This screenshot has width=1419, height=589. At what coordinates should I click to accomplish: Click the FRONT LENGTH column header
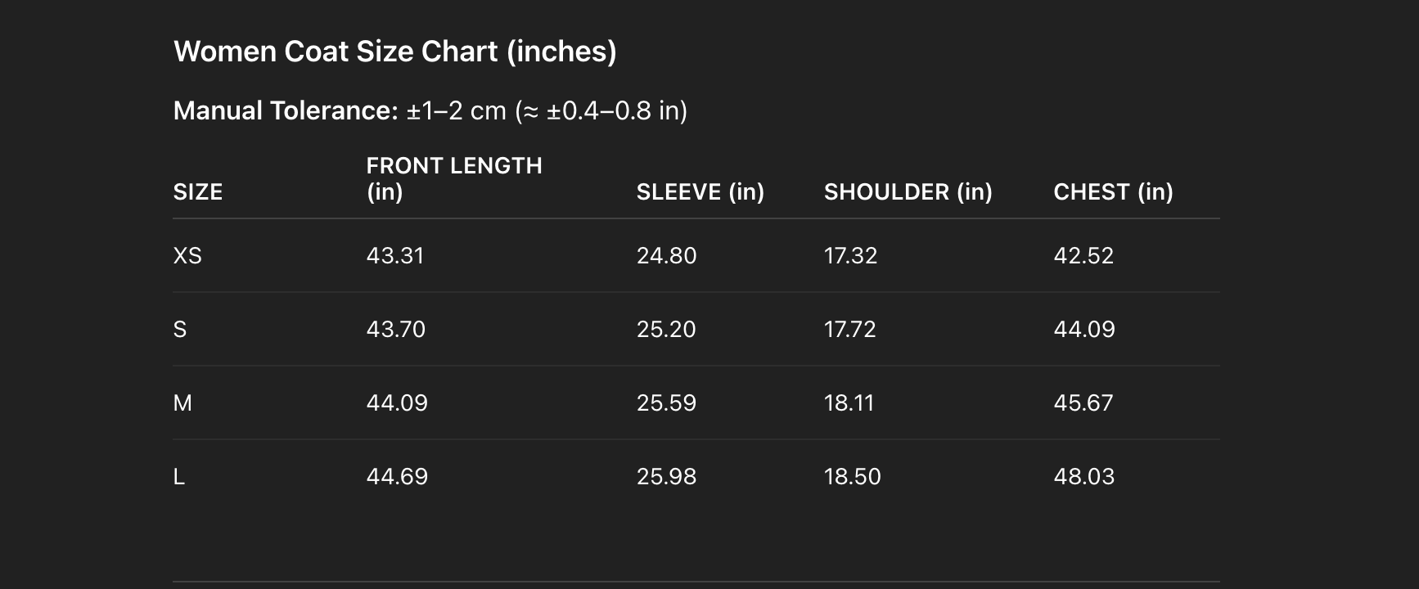(x=453, y=178)
